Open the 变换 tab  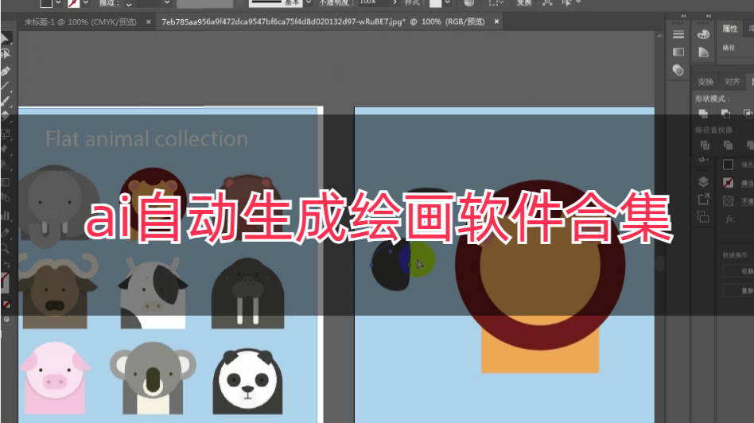[x=705, y=82]
